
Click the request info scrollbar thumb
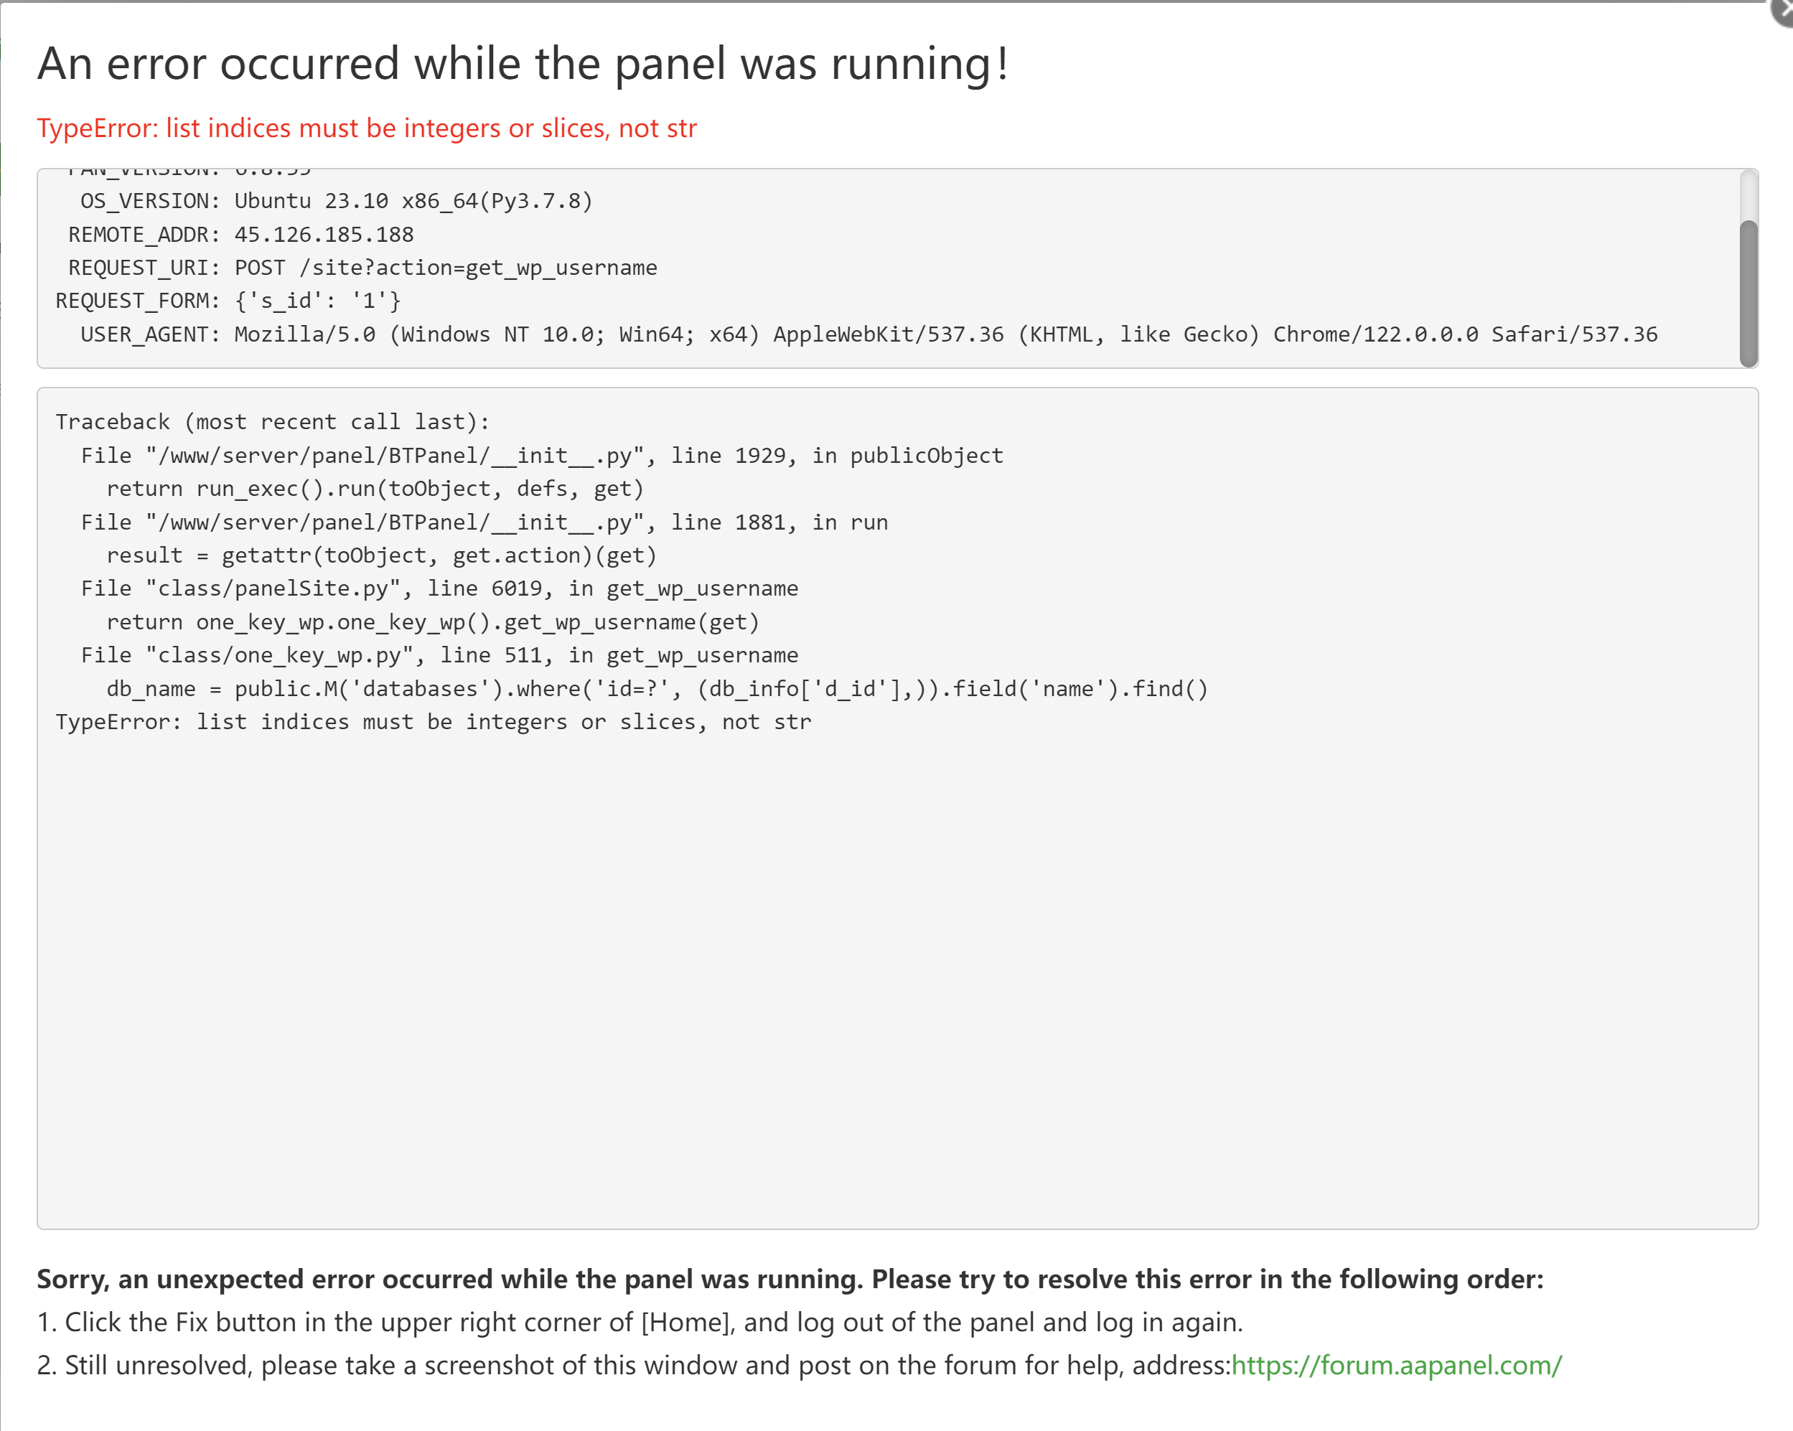(1748, 291)
